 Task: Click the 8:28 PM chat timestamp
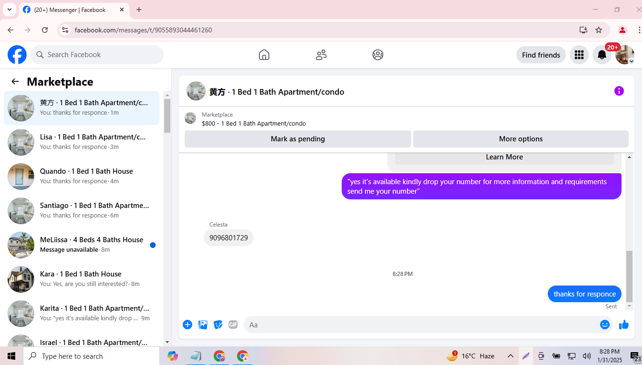[403, 274]
